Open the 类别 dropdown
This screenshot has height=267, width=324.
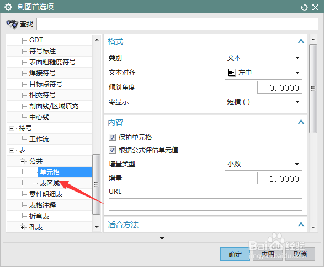pyautogui.click(x=263, y=58)
